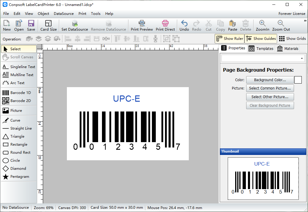
Task: Pick the Multiline Text tool
Action: [x=19, y=75]
